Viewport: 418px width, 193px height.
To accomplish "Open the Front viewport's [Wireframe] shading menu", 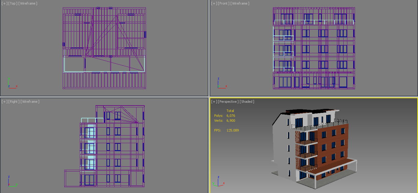I will [x=240, y=3].
